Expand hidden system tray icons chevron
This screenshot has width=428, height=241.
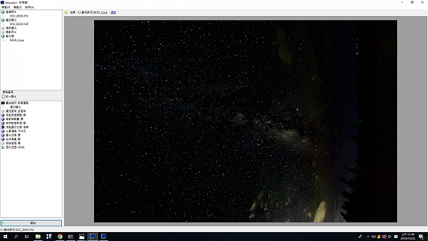[368, 237]
